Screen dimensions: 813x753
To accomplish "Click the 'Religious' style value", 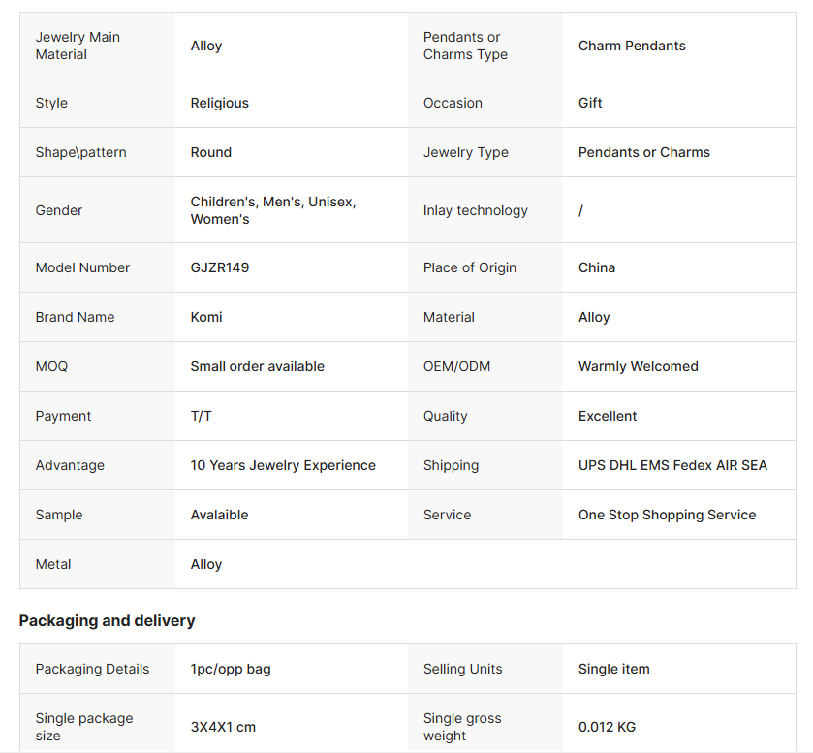I will [220, 103].
